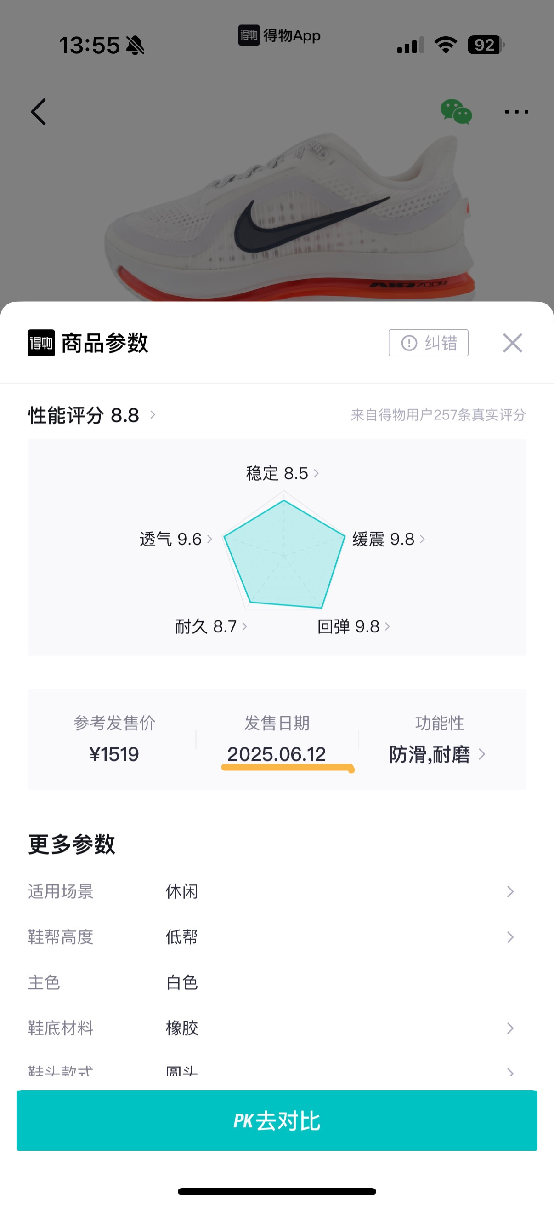Open the 回弹 9.8 rating
This screenshot has width=554, height=1206.
click(x=353, y=626)
